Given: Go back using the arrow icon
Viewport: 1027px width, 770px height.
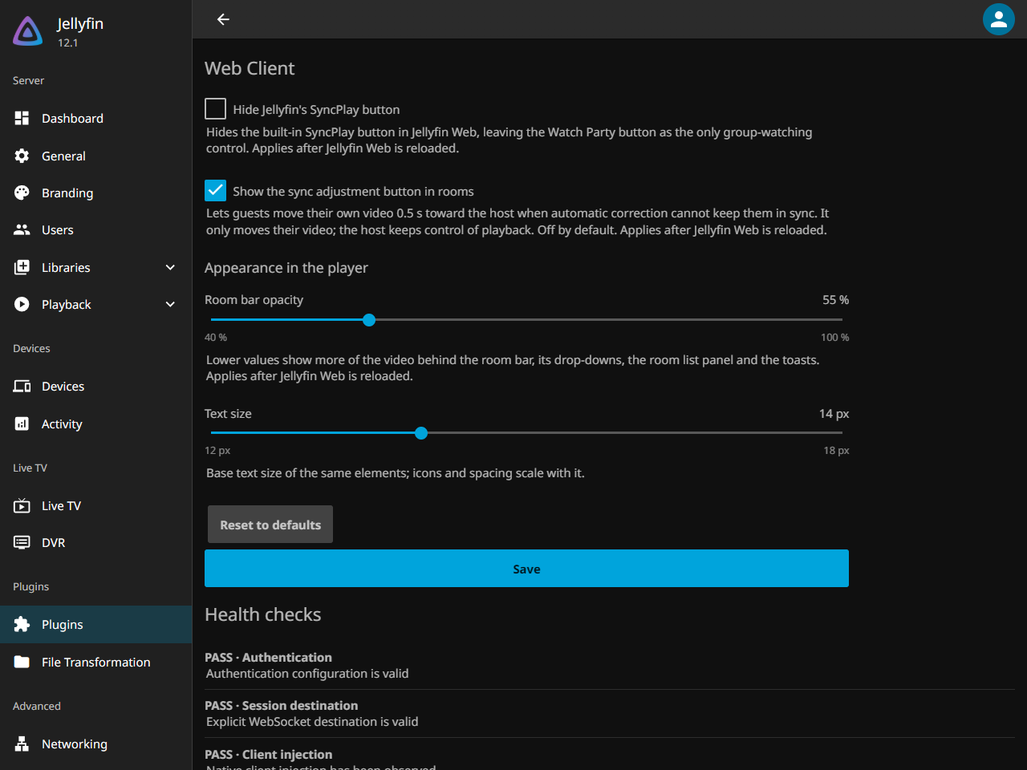Looking at the screenshot, I should (223, 19).
